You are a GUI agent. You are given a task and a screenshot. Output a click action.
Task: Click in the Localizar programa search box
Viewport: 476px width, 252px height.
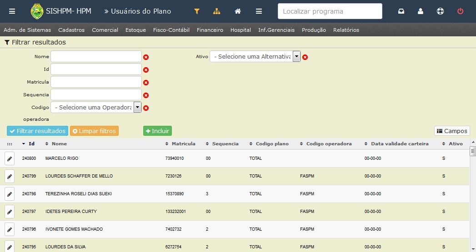point(330,11)
